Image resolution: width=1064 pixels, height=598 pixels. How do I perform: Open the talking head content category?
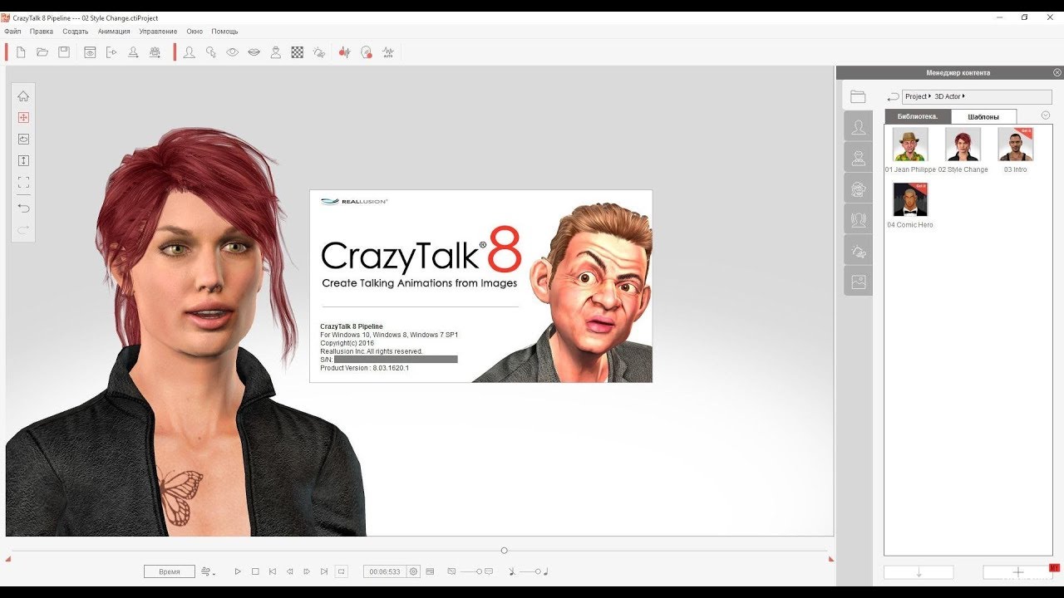tap(858, 219)
